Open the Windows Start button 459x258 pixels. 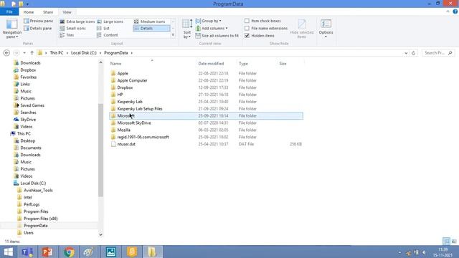(8, 252)
